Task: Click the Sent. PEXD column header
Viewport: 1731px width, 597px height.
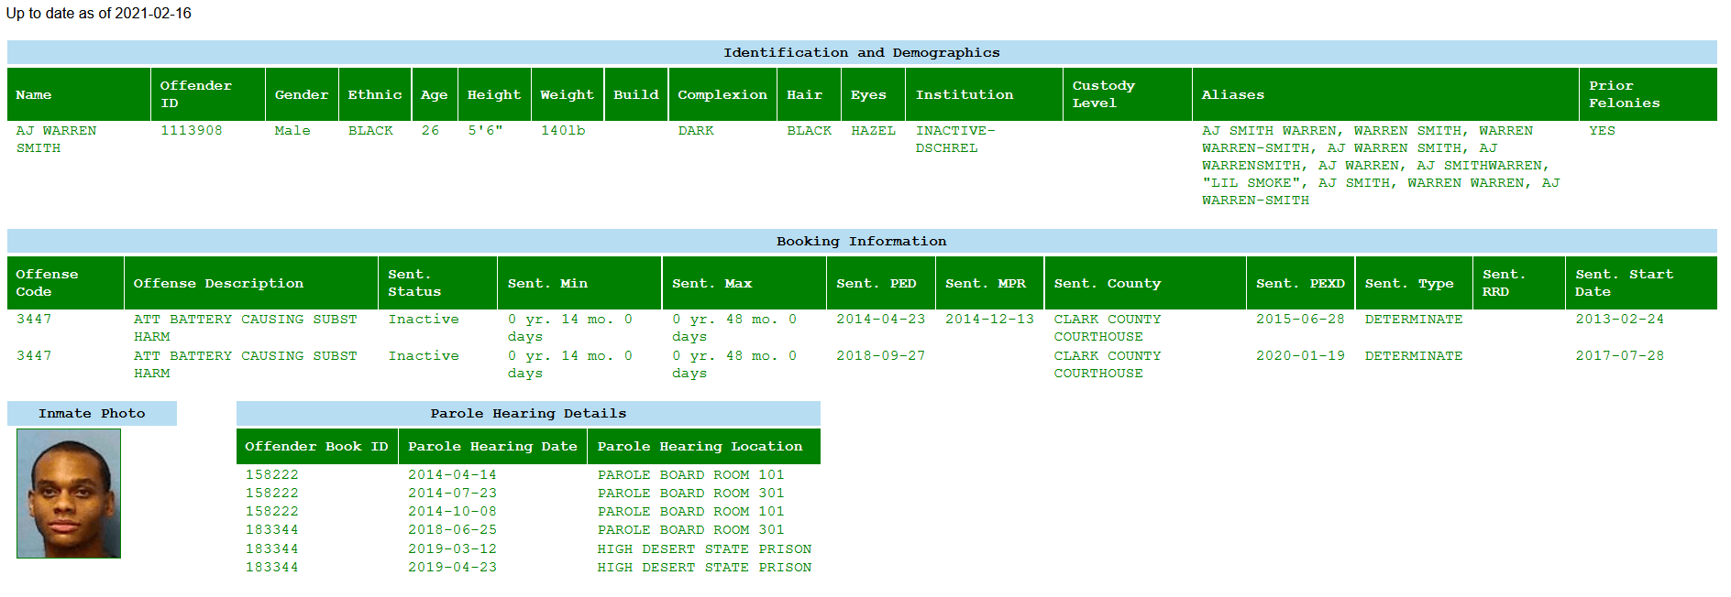Action: 1300,283
